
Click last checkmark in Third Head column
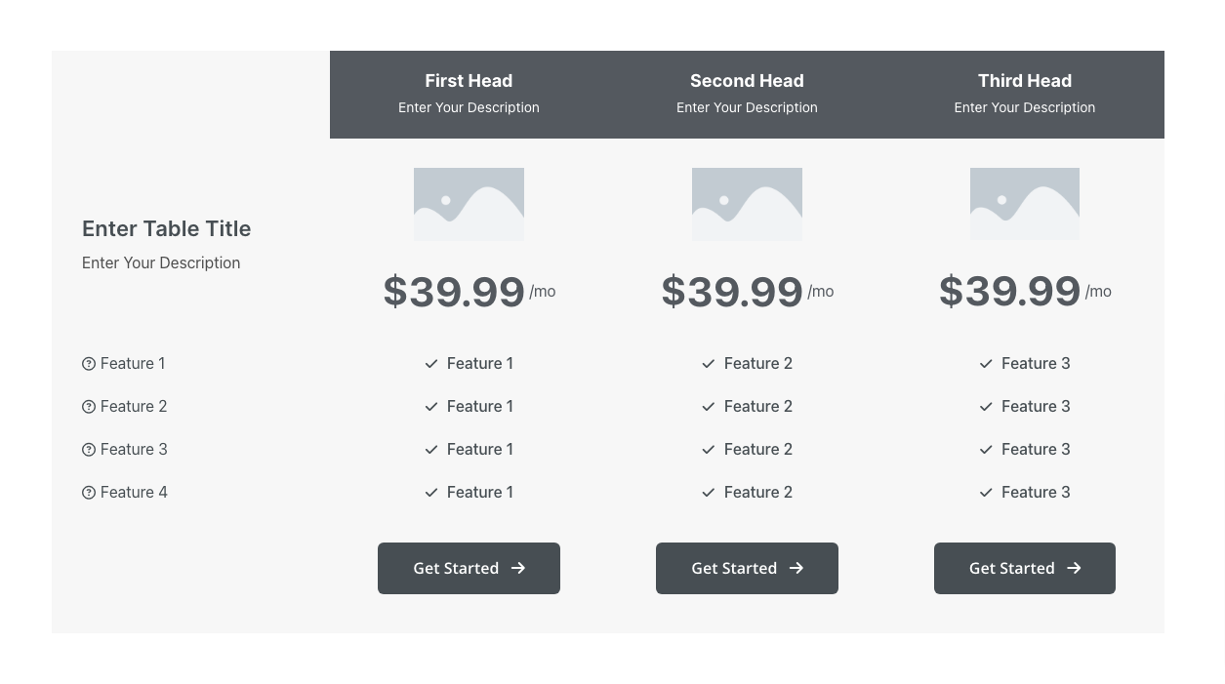click(986, 493)
